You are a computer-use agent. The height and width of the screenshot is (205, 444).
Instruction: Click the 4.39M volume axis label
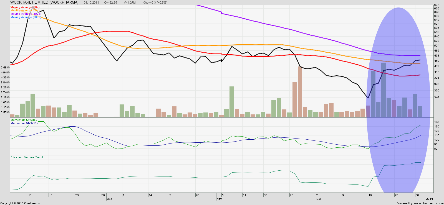[5, 78]
